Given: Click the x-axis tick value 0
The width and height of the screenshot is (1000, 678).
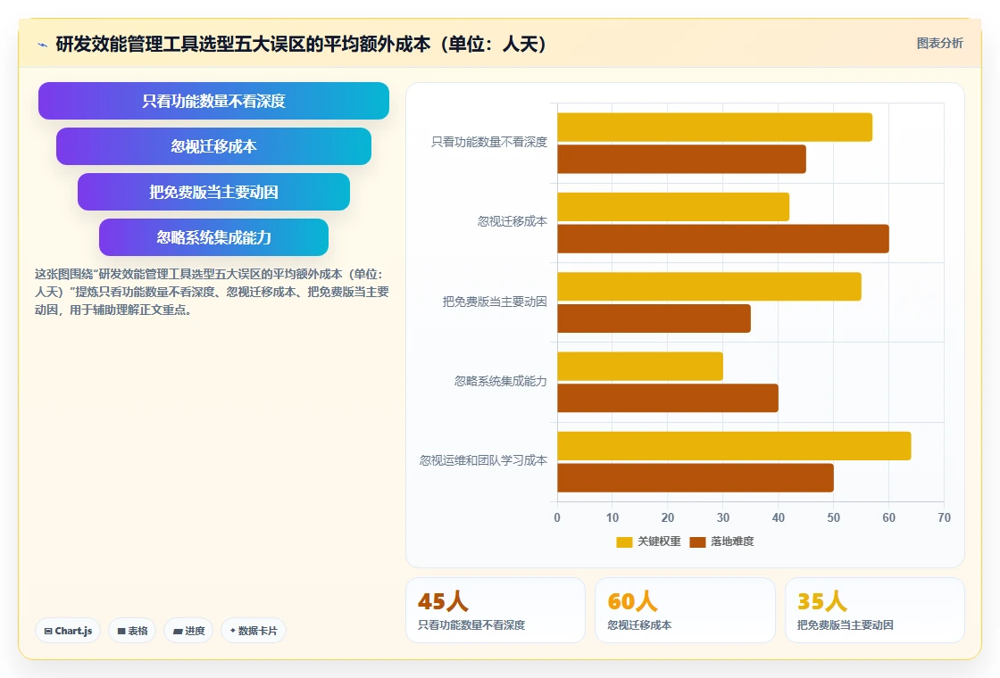Looking at the screenshot, I should pos(557,518).
